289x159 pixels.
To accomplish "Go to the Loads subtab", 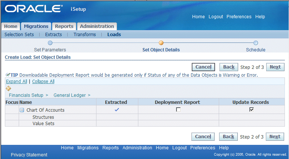I will 114,35.
